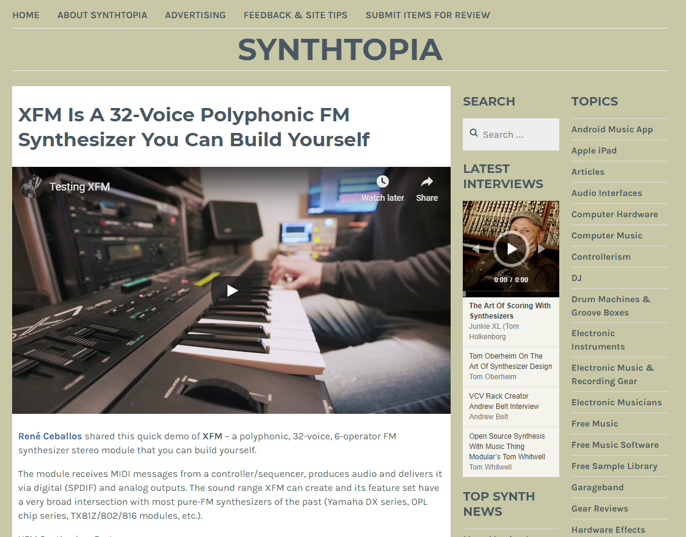686x537 pixels.
Task: Open Android Music App topic
Action: pyautogui.click(x=612, y=129)
